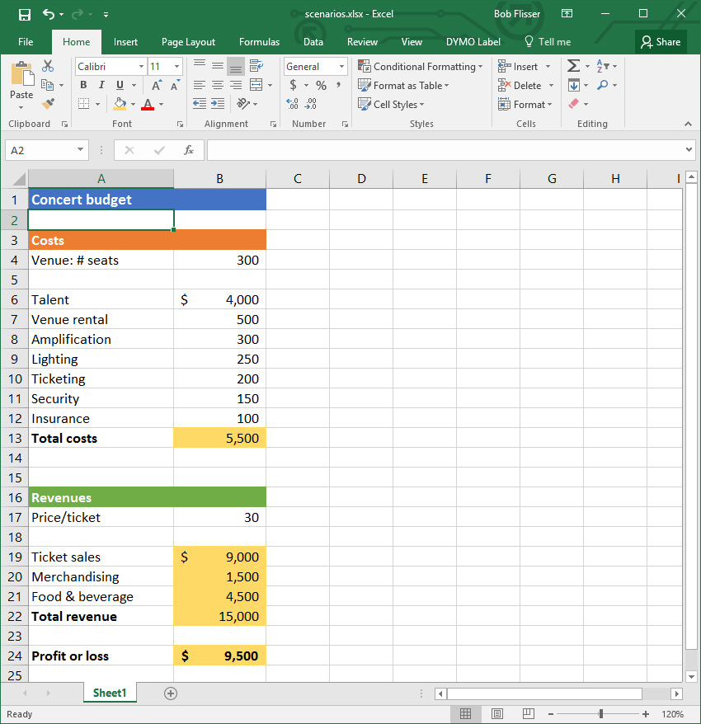This screenshot has height=724, width=701.
Task: Click the Wrap Text icon
Action: click(x=256, y=66)
